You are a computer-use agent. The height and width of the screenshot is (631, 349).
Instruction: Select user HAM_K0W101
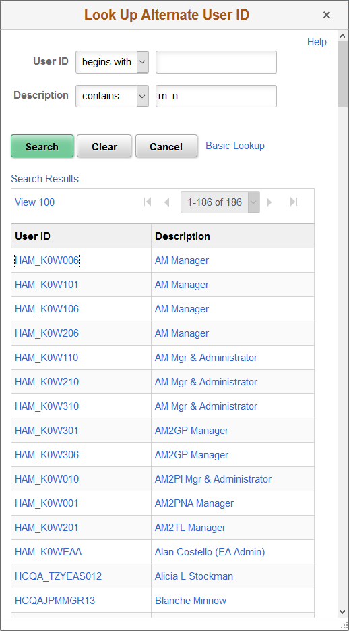(x=46, y=285)
